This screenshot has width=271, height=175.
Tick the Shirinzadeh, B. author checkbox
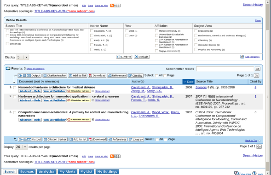point(92,35)
